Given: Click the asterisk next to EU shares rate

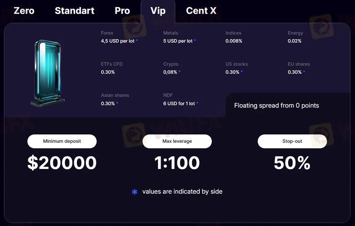Looking at the screenshot, I should (x=304, y=72).
